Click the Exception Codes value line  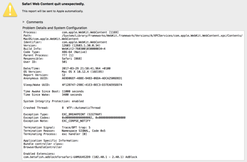[x=94, y=118]
